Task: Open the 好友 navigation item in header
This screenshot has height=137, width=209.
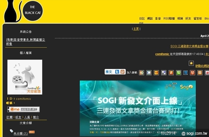Action: 188,19
